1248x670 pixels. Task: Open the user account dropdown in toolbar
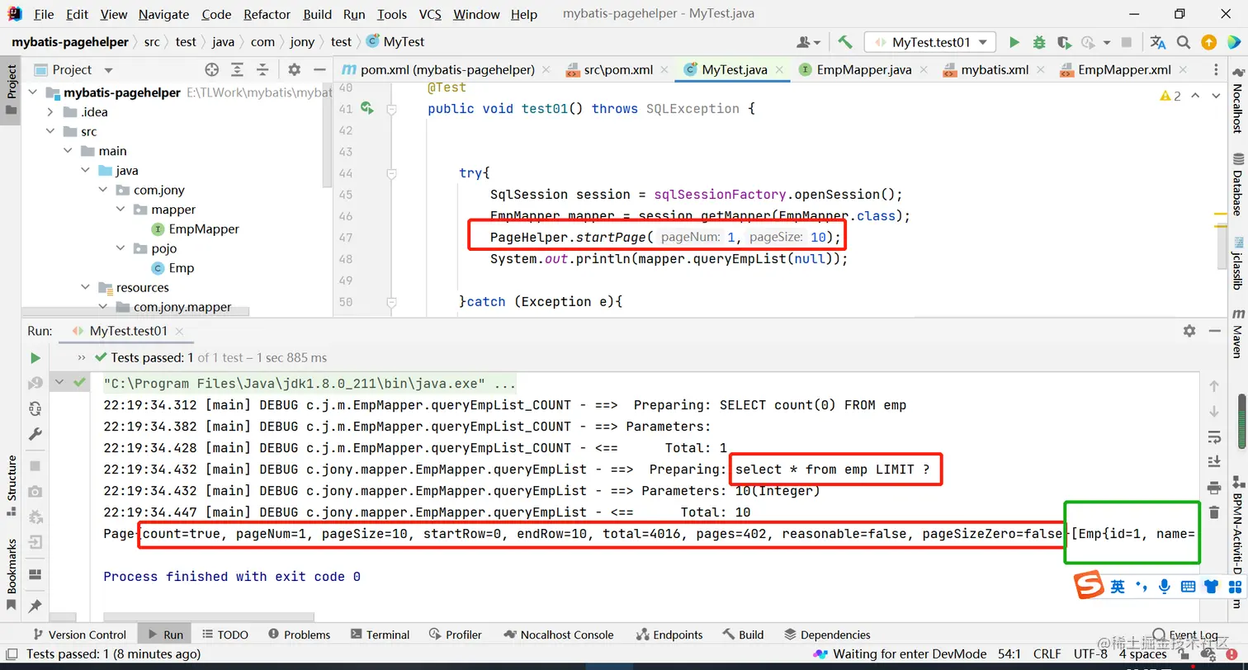(x=809, y=42)
